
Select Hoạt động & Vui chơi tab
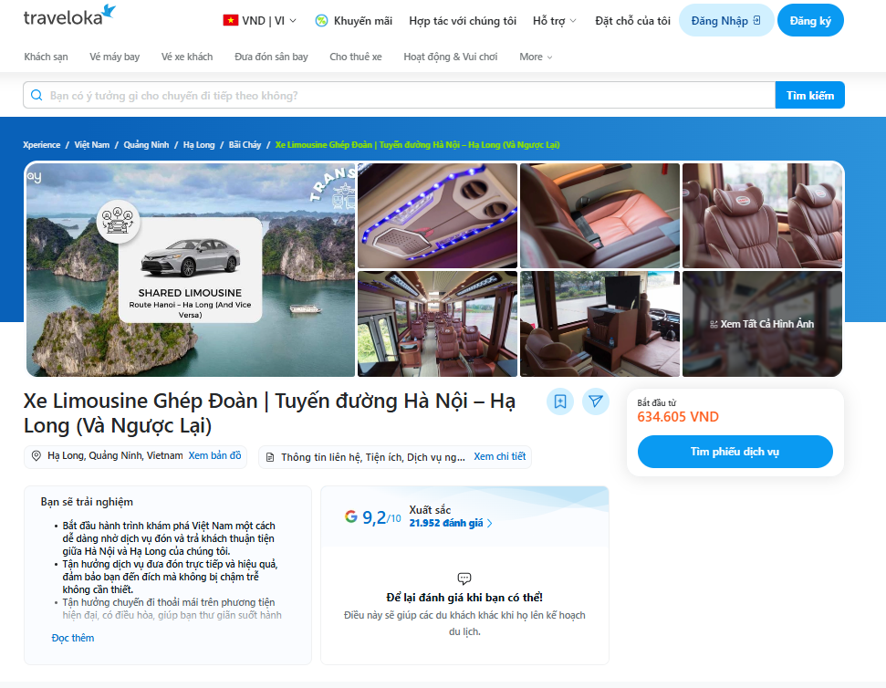point(451,57)
